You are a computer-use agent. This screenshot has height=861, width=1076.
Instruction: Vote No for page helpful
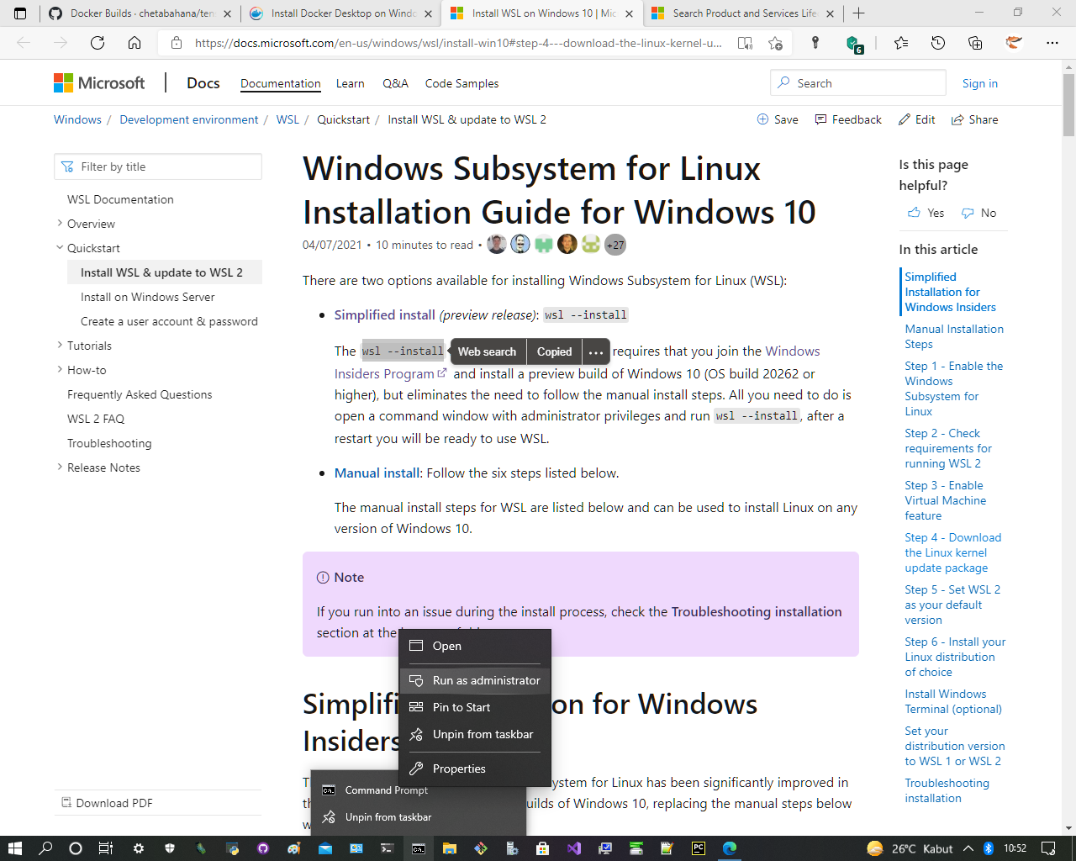point(978,213)
